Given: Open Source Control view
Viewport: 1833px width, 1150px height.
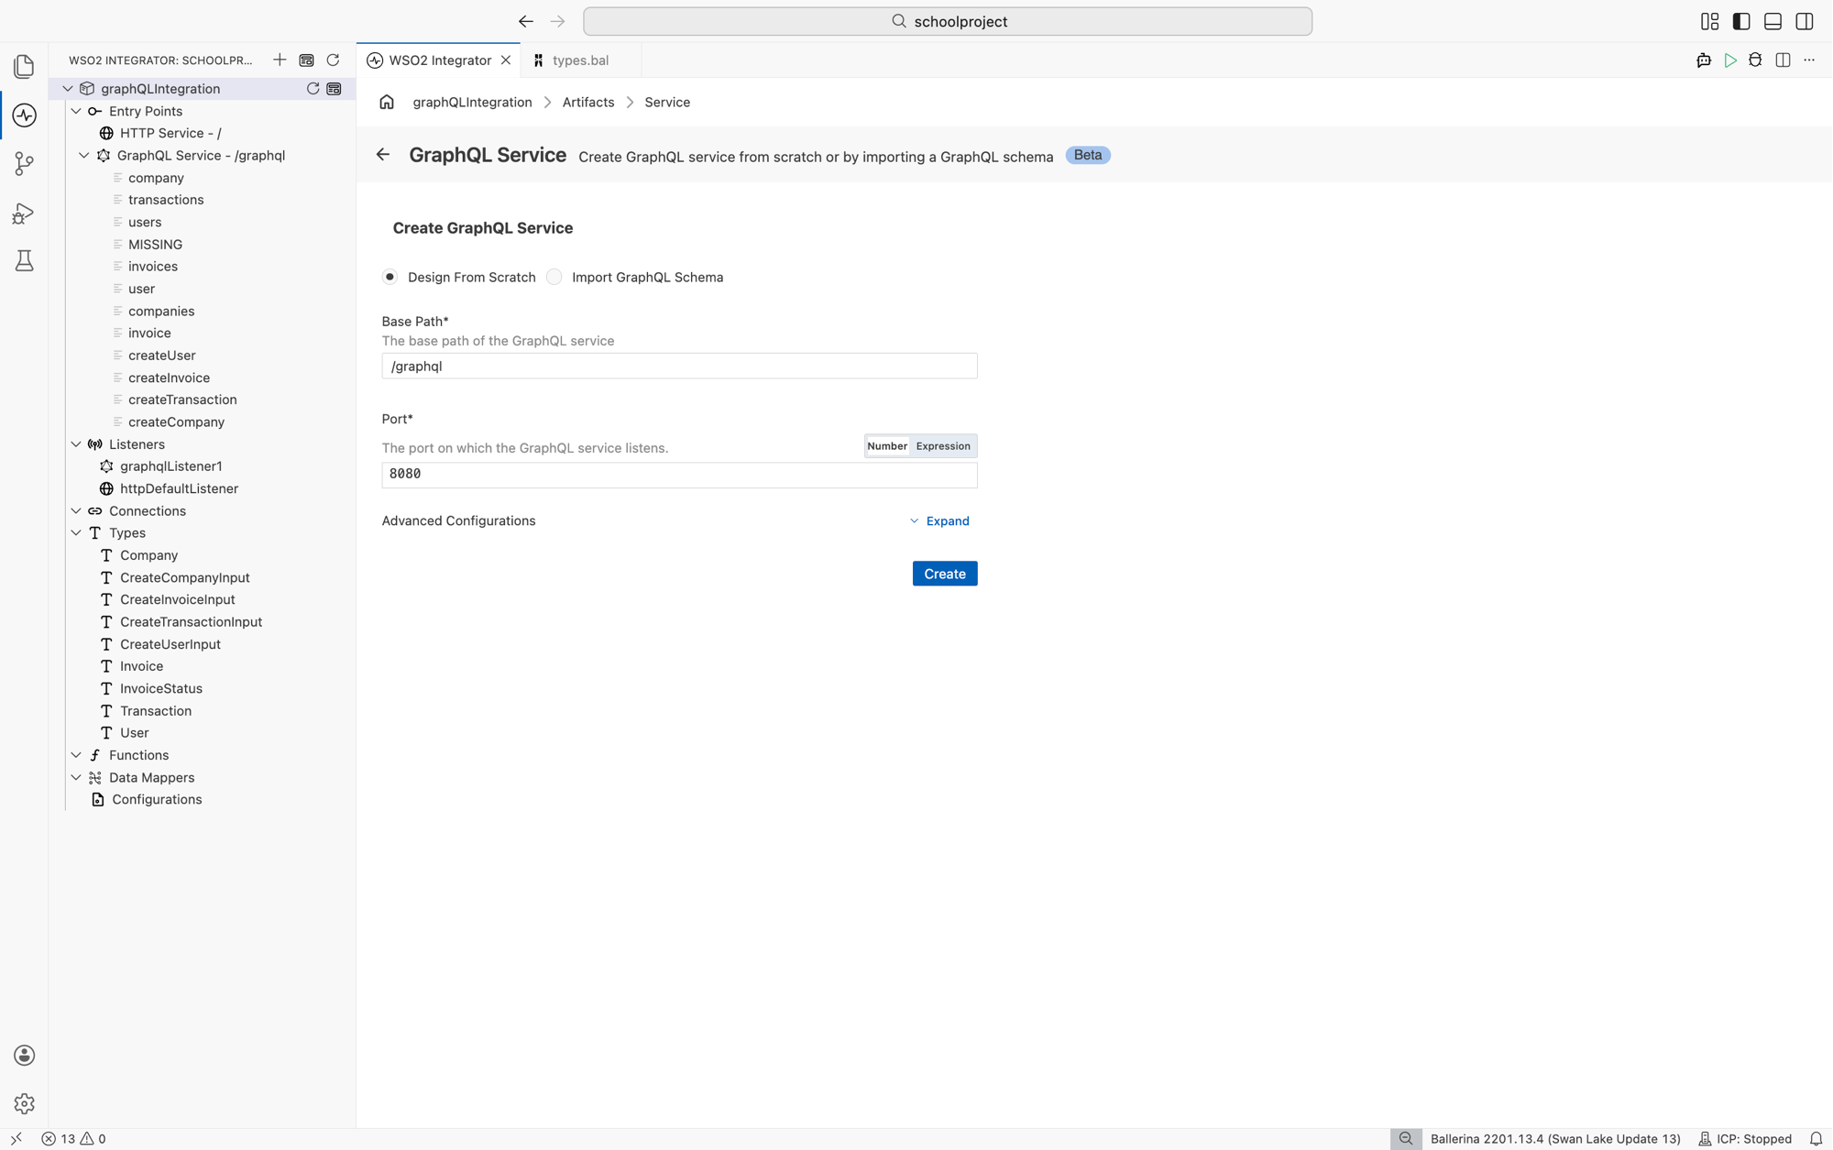Looking at the screenshot, I should pyautogui.click(x=24, y=164).
